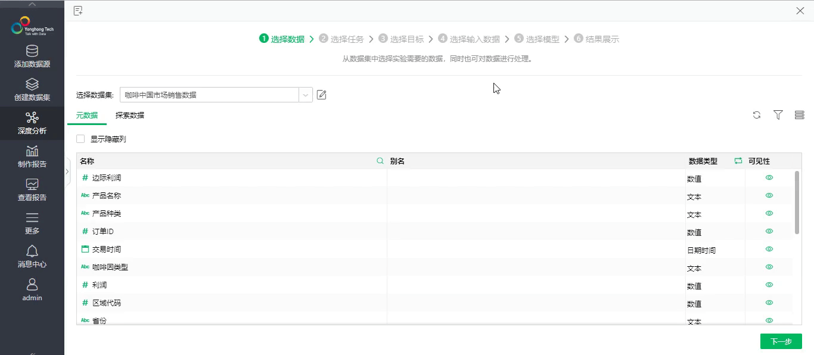Toggle visibility of 利润 column

[769, 285]
